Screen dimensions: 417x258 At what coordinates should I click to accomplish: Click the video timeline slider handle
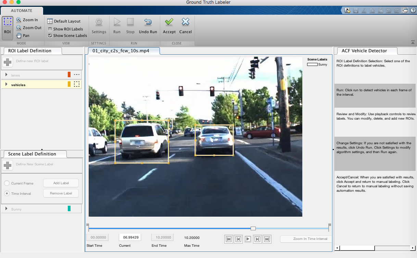click(253, 228)
